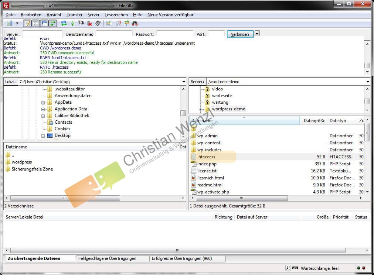
Task: Sort remote files by Dateigröße column
Action: click(x=314, y=121)
